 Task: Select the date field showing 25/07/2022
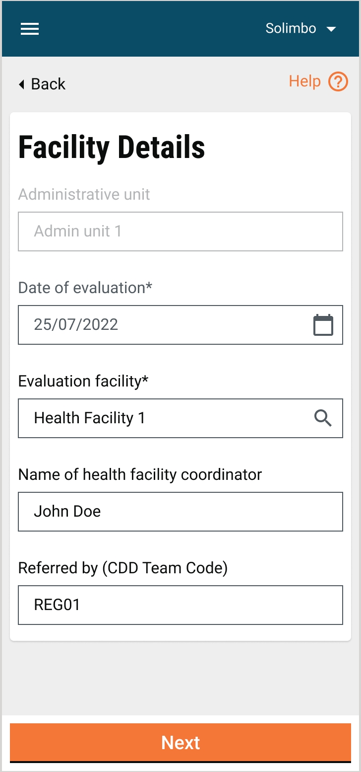164,325
